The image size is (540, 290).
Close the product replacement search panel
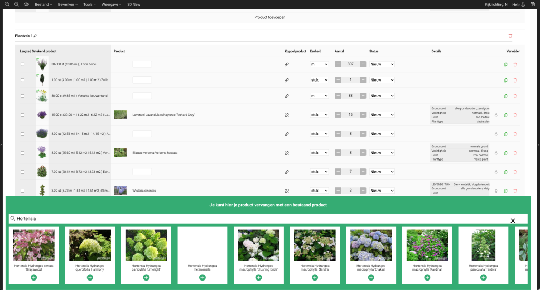(513, 221)
